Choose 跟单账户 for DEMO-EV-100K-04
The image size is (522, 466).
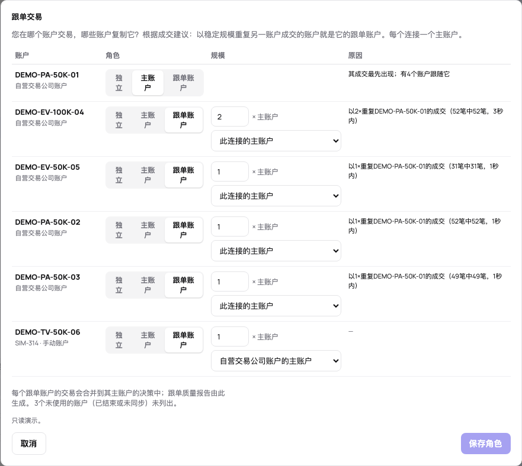(184, 120)
